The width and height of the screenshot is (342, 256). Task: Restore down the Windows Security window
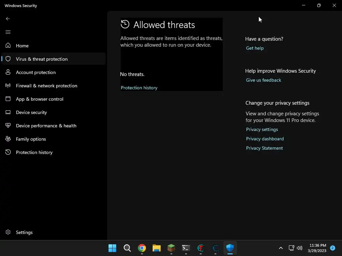319,5
